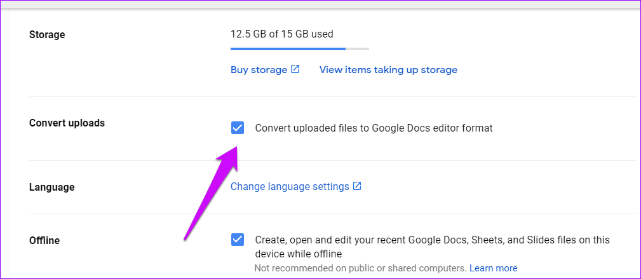Click external-link icon beside Buy storage
The width and height of the screenshot is (641, 279).
coord(295,69)
